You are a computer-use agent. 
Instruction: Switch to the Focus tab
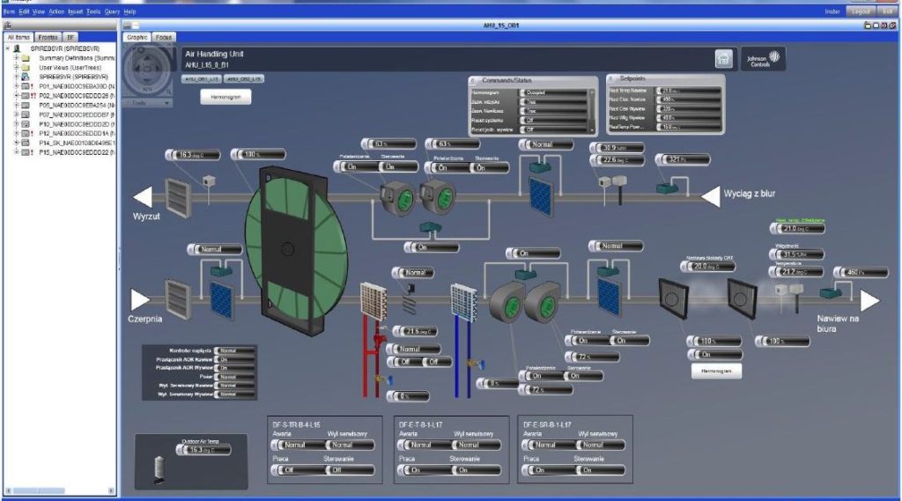coord(165,38)
